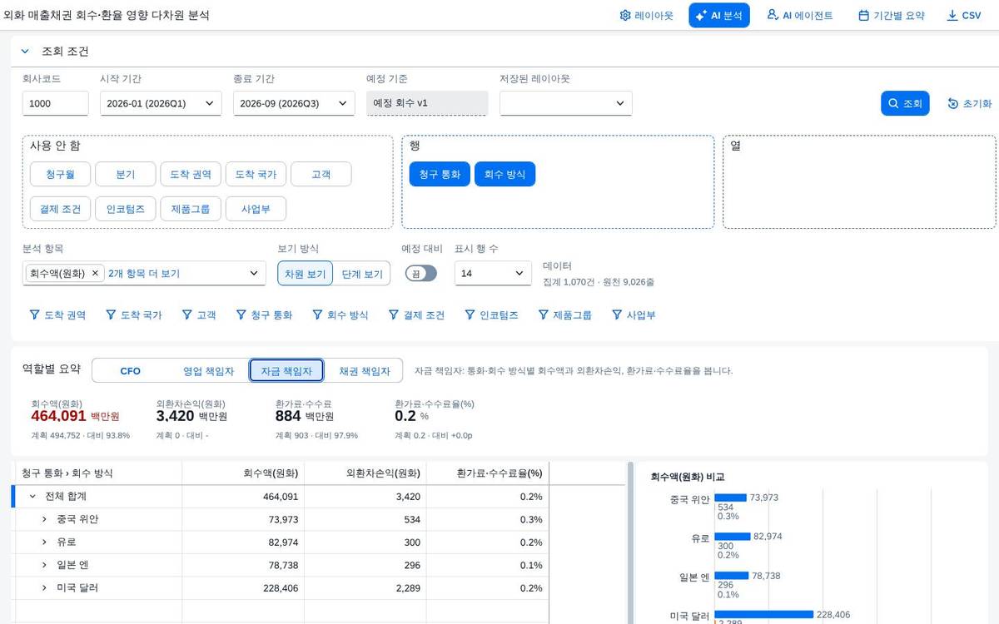Run the 조회 search button
The width and height of the screenshot is (999, 624).
point(905,103)
